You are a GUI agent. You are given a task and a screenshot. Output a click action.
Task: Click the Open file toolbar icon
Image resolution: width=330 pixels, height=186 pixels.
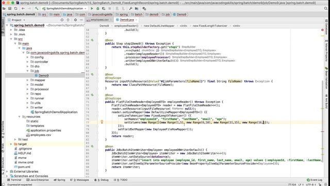click(4, 8)
